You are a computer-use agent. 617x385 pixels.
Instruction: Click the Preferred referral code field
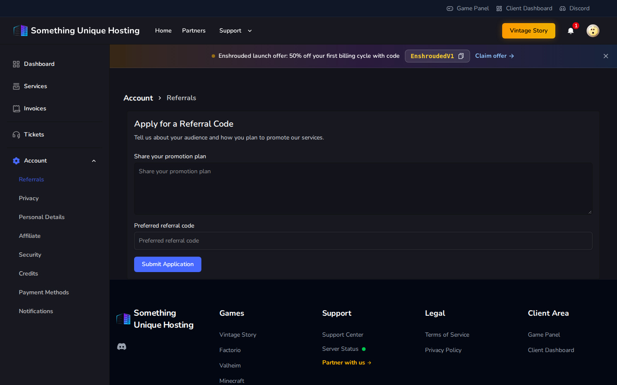click(x=363, y=241)
